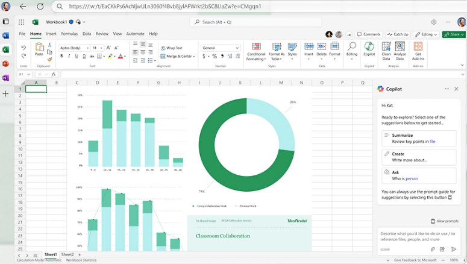Open the red font color dropdown
Screen dimensions: 467x264
(125, 56)
